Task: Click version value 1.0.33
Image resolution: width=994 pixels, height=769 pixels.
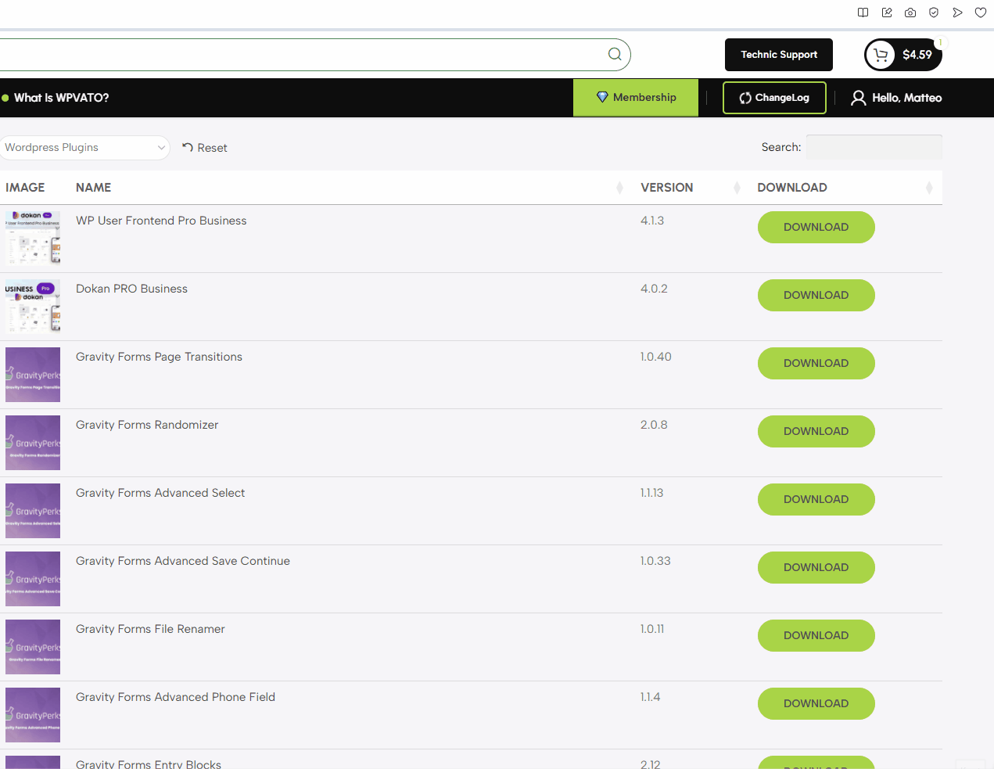Action: 655,561
